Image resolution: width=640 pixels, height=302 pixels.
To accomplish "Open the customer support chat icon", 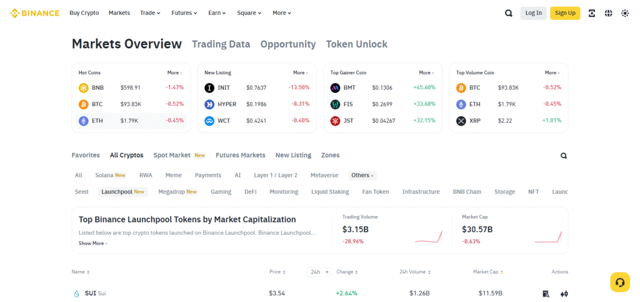I will (620, 282).
